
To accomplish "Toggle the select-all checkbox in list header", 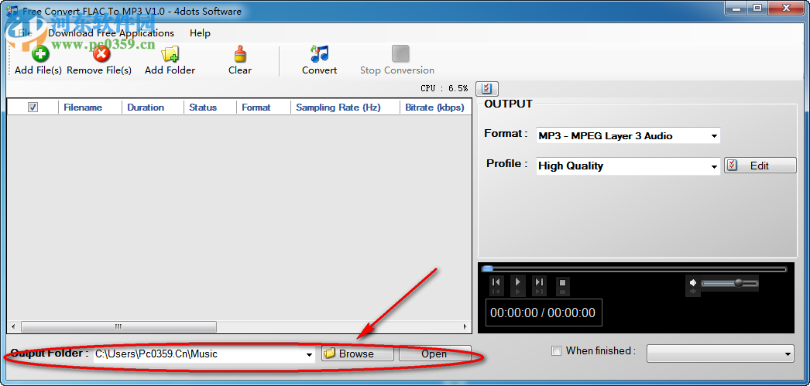I will (x=33, y=108).
